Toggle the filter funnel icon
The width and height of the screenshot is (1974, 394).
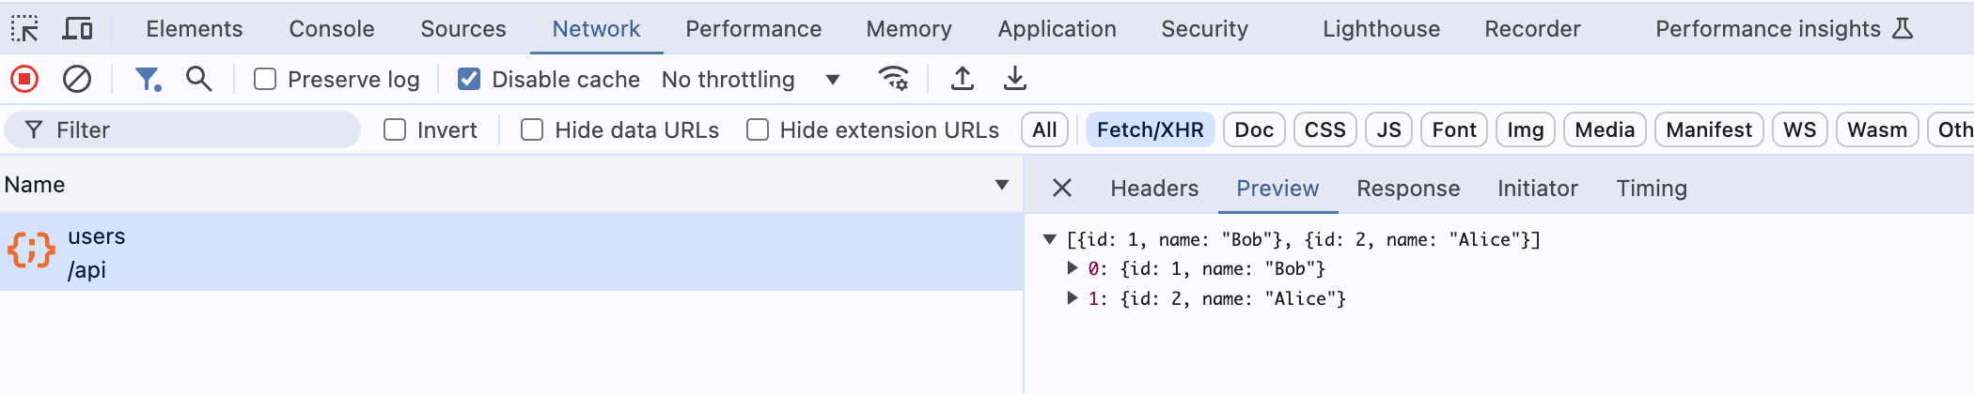(148, 79)
